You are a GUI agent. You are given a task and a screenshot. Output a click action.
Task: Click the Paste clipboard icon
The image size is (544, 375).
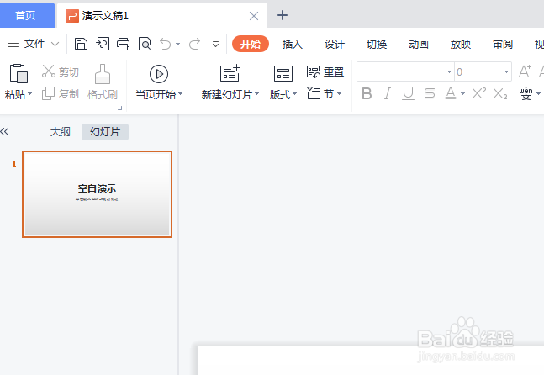point(18,73)
